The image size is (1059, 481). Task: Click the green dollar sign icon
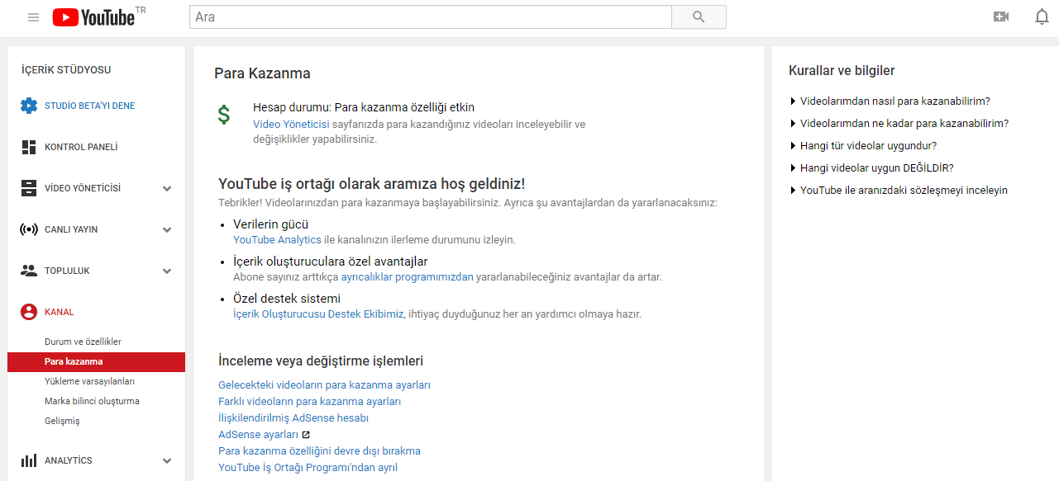tap(224, 115)
